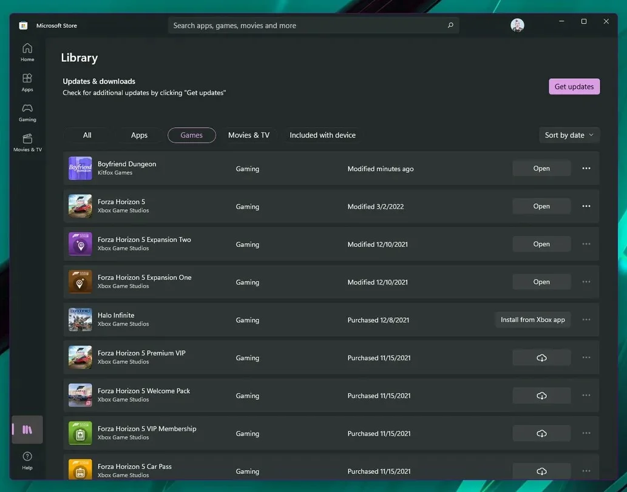Screen dimensions: 627x492
Task: Switch to Movies & TV filter tab
Action: coord(249,135)
